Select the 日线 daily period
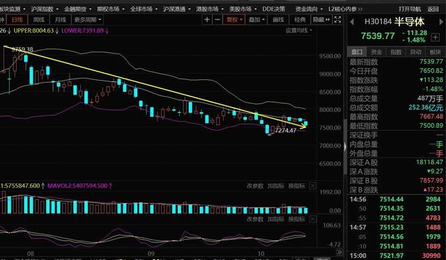The height and width of the screenshot is (260, 446). (17, 19)
